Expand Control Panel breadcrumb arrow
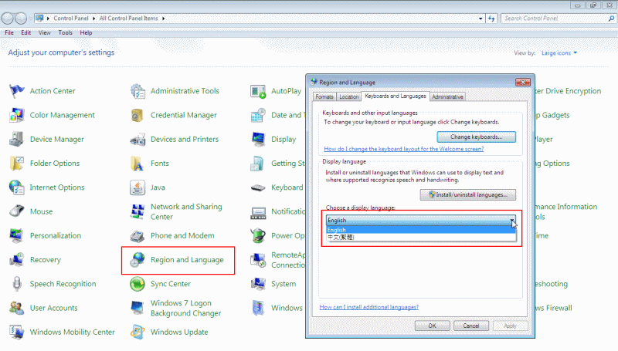The image size is (618, 351). [94, 19]
